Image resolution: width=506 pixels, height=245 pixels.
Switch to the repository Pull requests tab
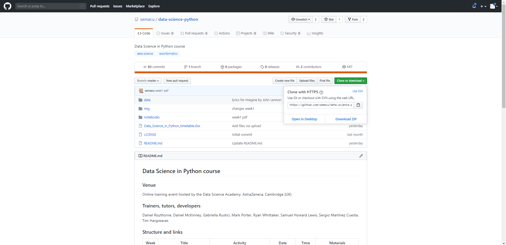pos(194,33)
